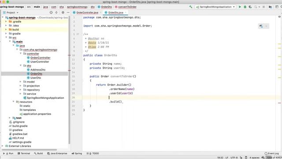Open the Build tool window
This screenshot has height=159, width=282.
pos(38,153)
